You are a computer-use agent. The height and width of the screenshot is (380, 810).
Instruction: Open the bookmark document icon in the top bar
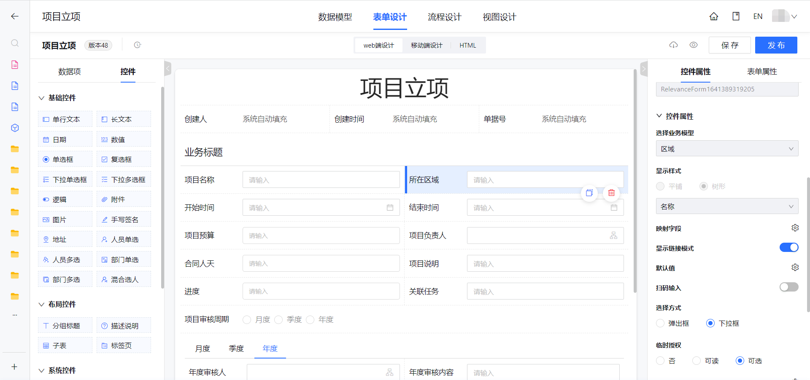tap(736, 16)
